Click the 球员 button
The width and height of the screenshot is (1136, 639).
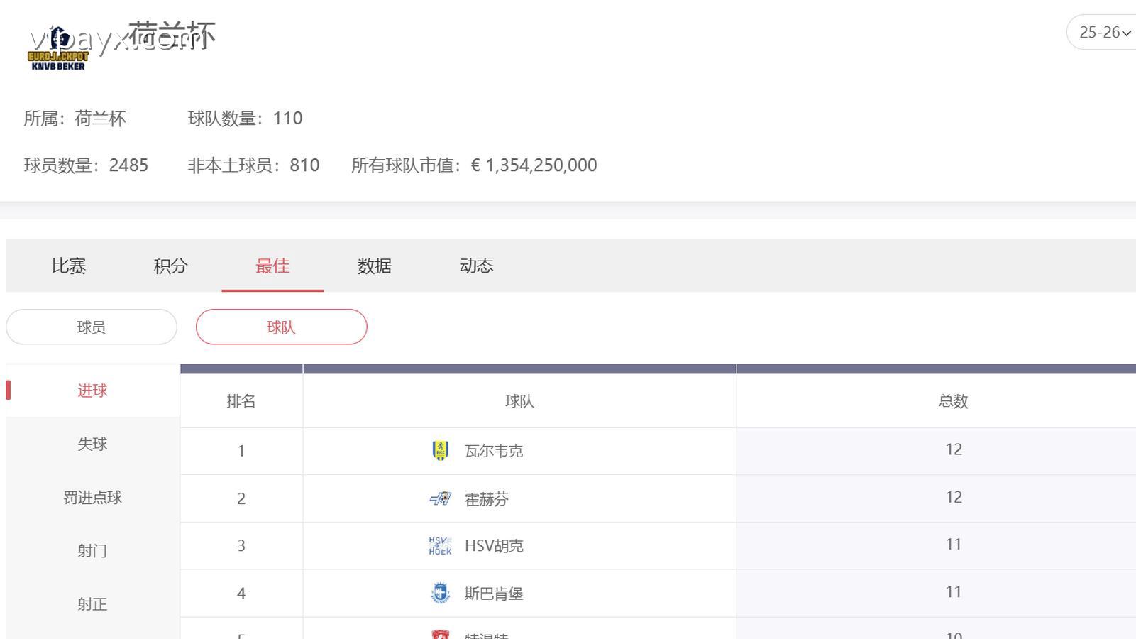point(91,327)
